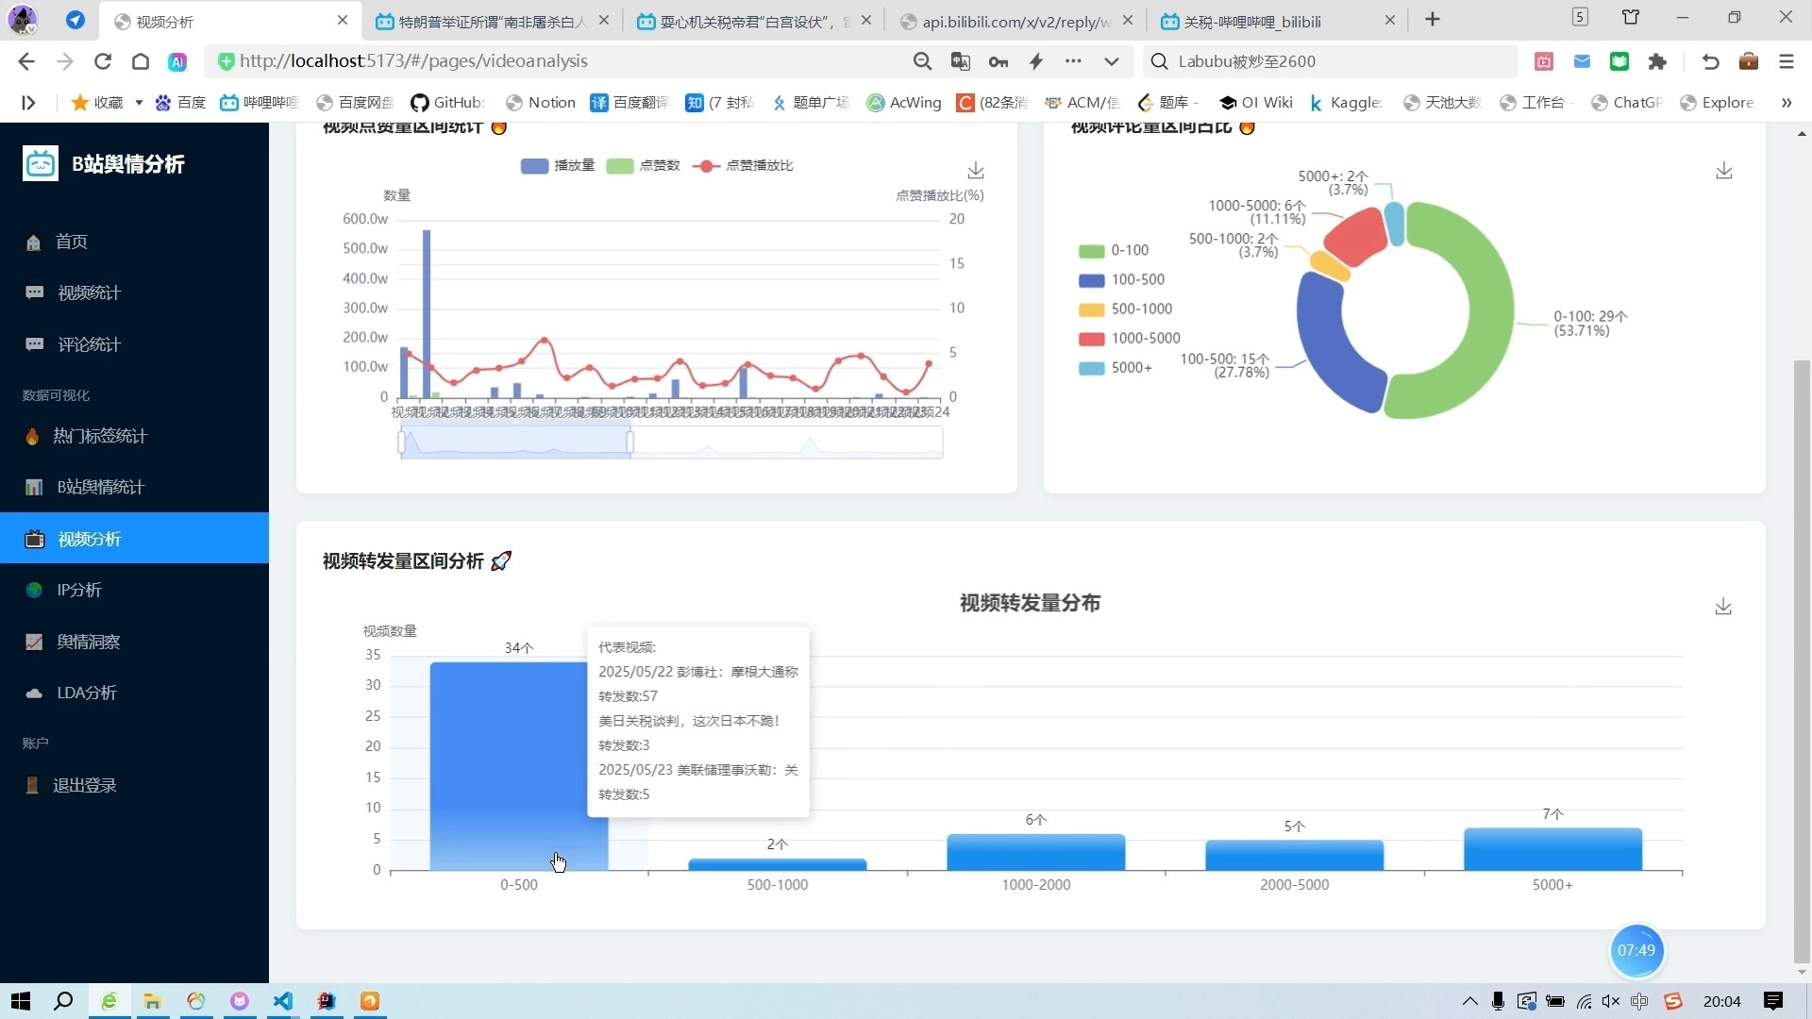1812x1019 pixels.
Task: Click the Labubu search box
Action: (1331, 61)
